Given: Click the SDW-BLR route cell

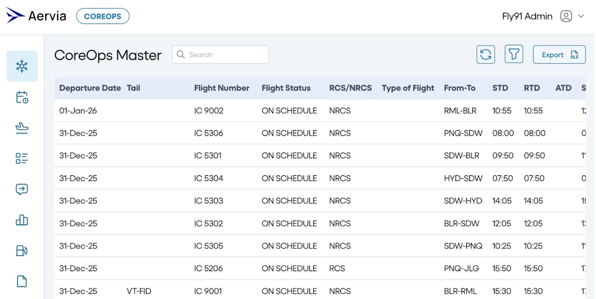Looking at the screenshot, I should pyautogui.click(x=462, y=155).
